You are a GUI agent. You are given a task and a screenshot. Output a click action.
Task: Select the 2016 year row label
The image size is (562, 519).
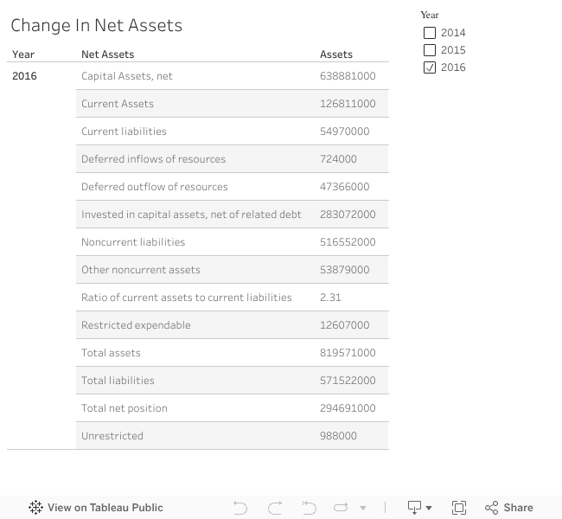click(24, 76)
